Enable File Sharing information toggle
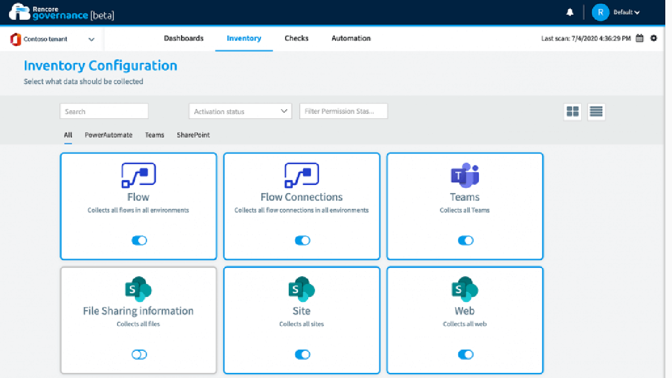 [x=139, y=354]
